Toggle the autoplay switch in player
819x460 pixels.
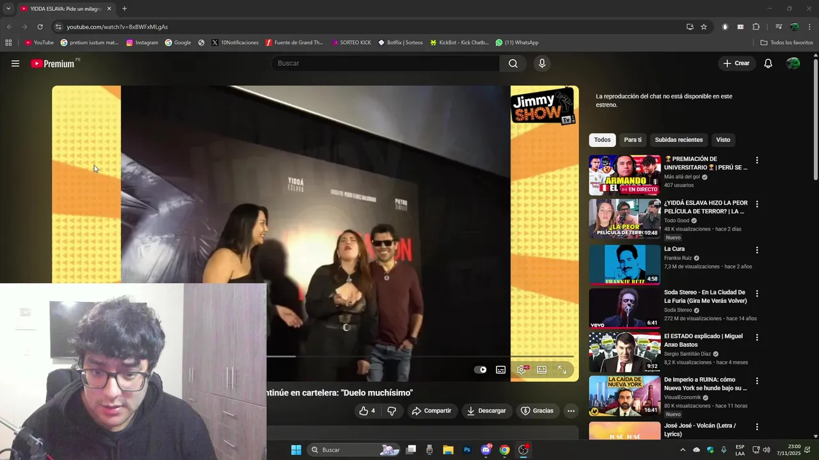point(480,369)
